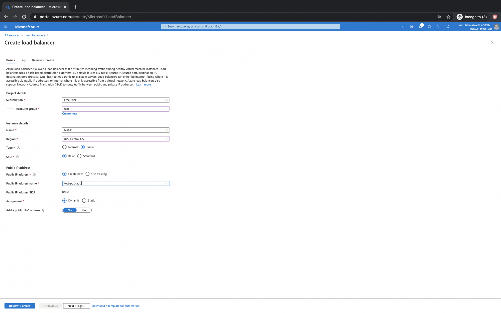Switch to Review + create tab
Screen dimensions: 501x313
43,60
